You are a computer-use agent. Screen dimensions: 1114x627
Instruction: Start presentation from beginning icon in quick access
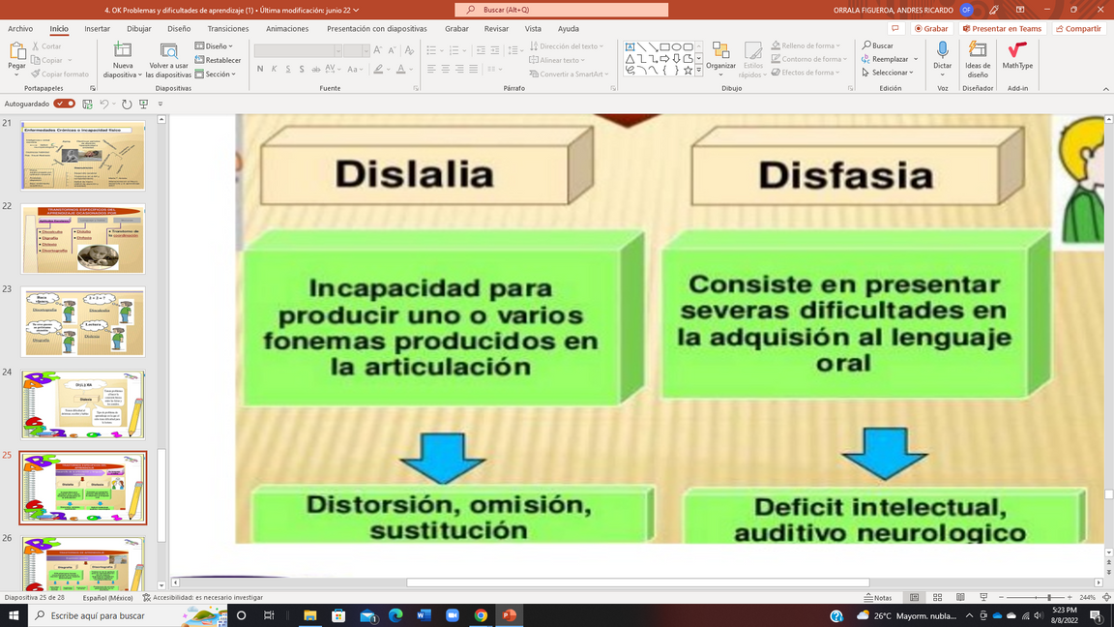143,104
